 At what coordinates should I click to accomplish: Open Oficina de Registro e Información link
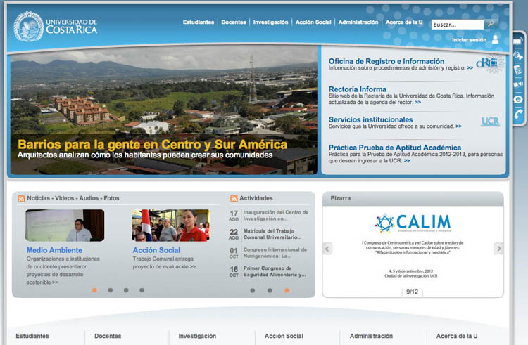pyautogui.click(x=386, y=61)
